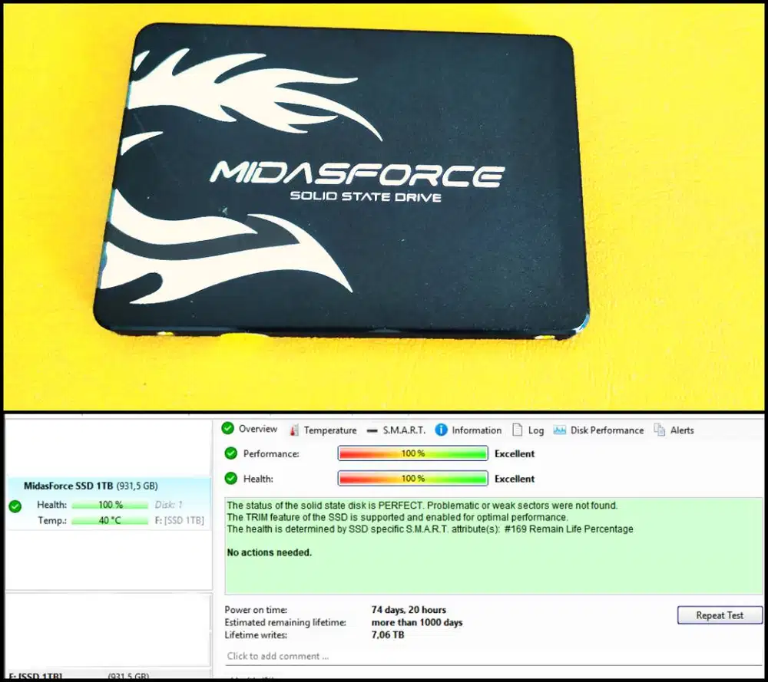The width and height of the screenshot is (768, 682).
Task: Click the add comment field
Action: 494,656
